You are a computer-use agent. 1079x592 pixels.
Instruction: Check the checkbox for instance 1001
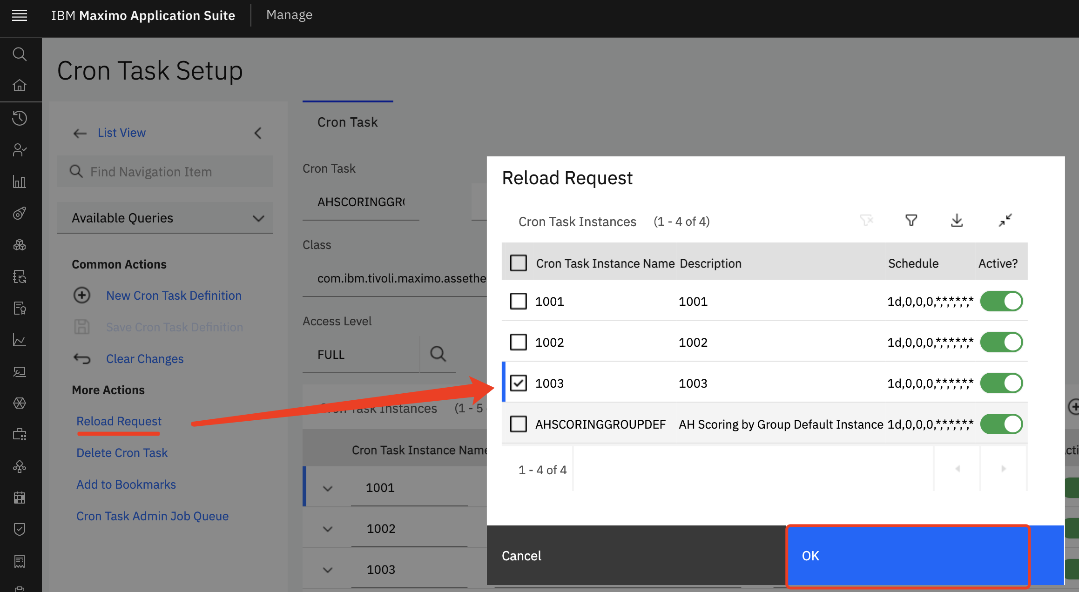pos(519,301)
